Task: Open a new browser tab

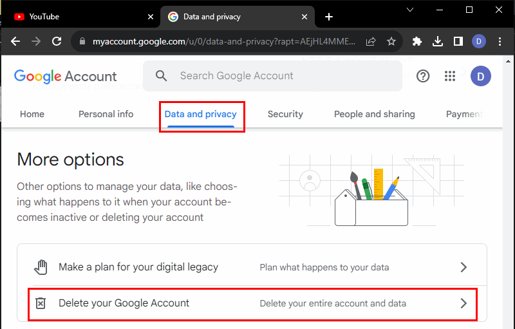Action: pos(329,17)
